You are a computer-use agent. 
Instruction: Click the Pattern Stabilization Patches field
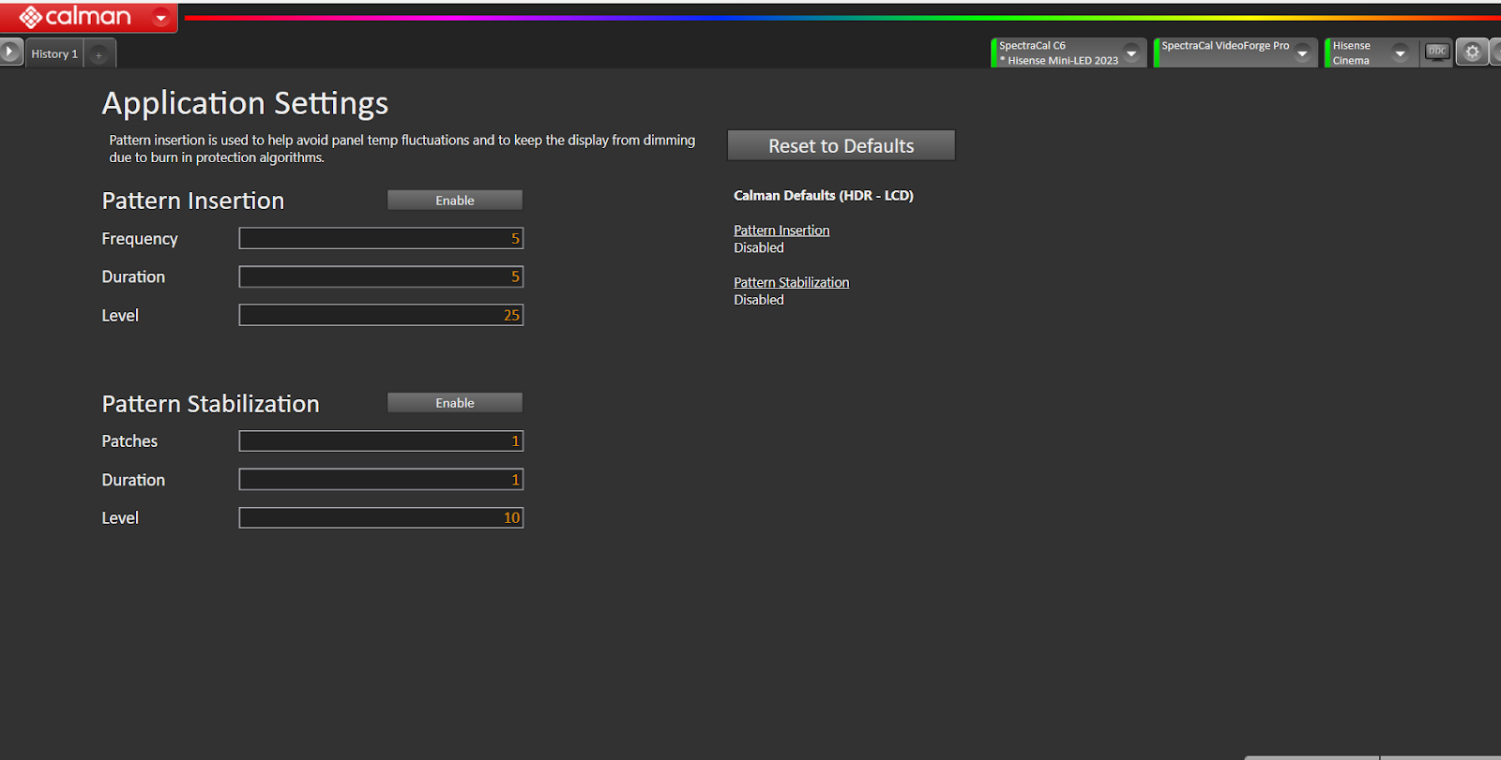pos(381,441)
